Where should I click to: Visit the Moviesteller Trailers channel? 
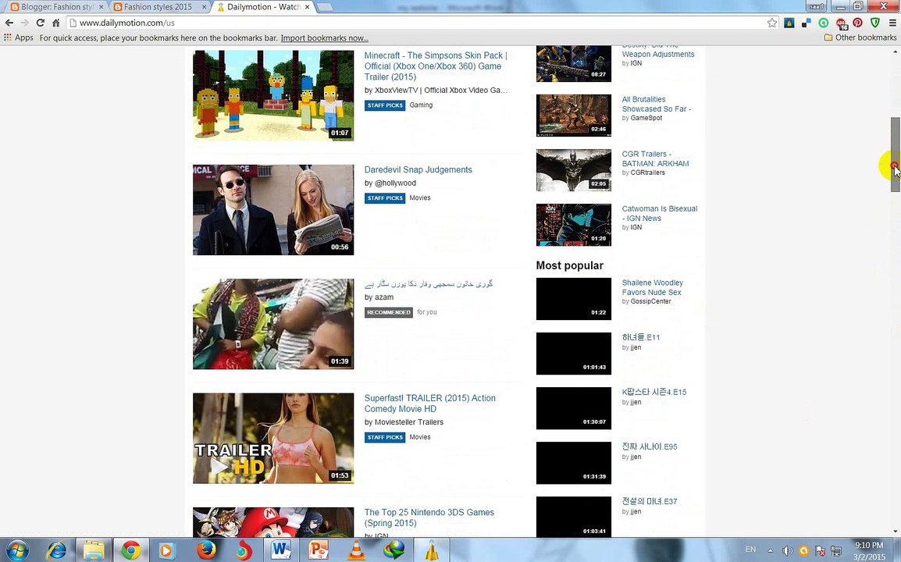coord(409,421)
